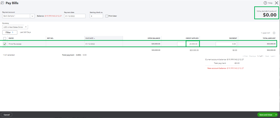The width and height of the screenshot is (280, 118).
Task: Click the CREDIT APPLIED column header
Action: (192, 38)
